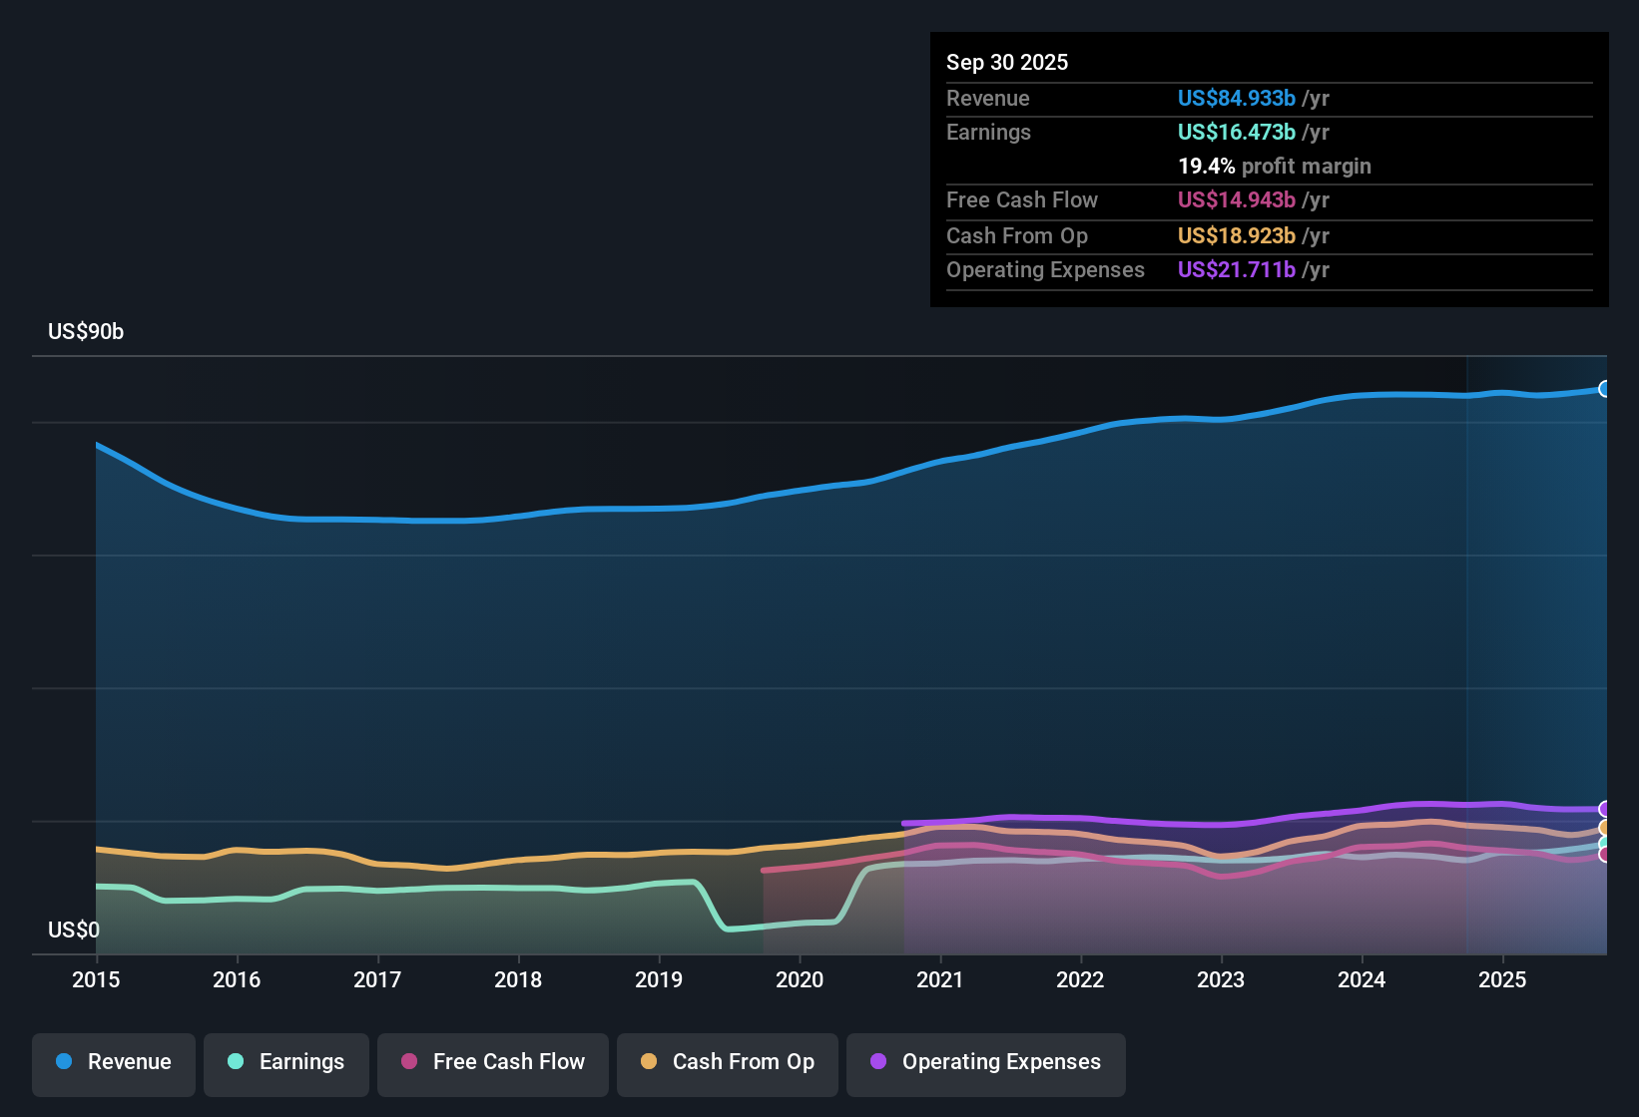The width and height of the screenshot is (1639, 1117).
Task: Click the US$16.473b Earnings value
Action: click(1236, 132)
